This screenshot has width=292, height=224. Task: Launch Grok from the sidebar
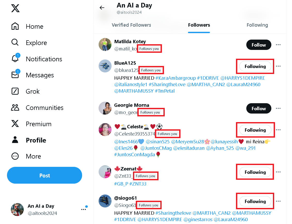click(33, 91)
